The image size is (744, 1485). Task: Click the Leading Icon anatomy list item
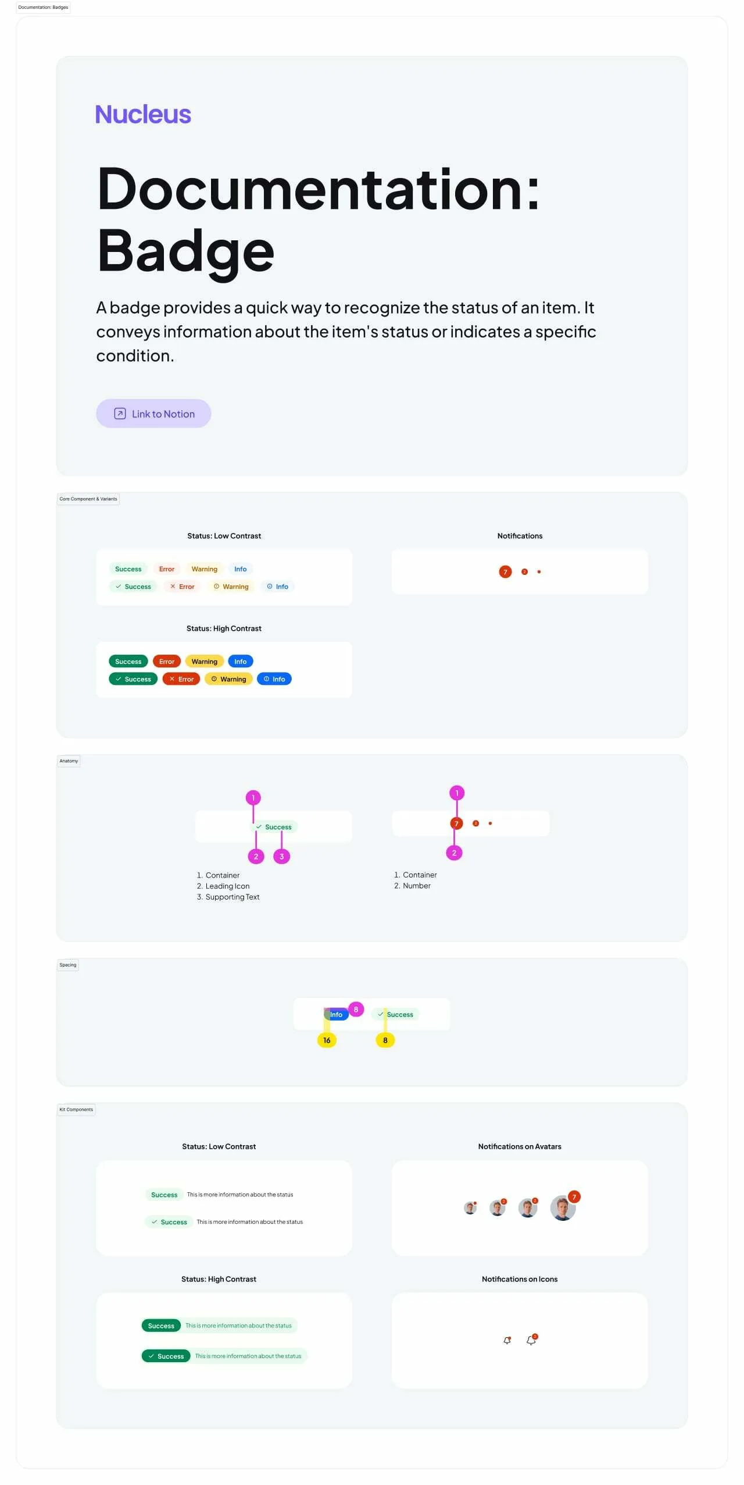227,886
